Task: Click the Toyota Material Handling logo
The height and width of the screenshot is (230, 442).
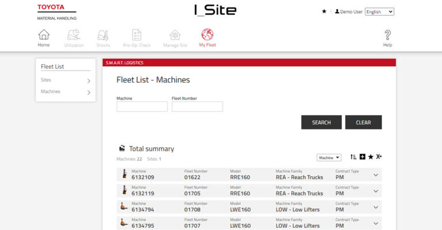Action: pos(56,12)
